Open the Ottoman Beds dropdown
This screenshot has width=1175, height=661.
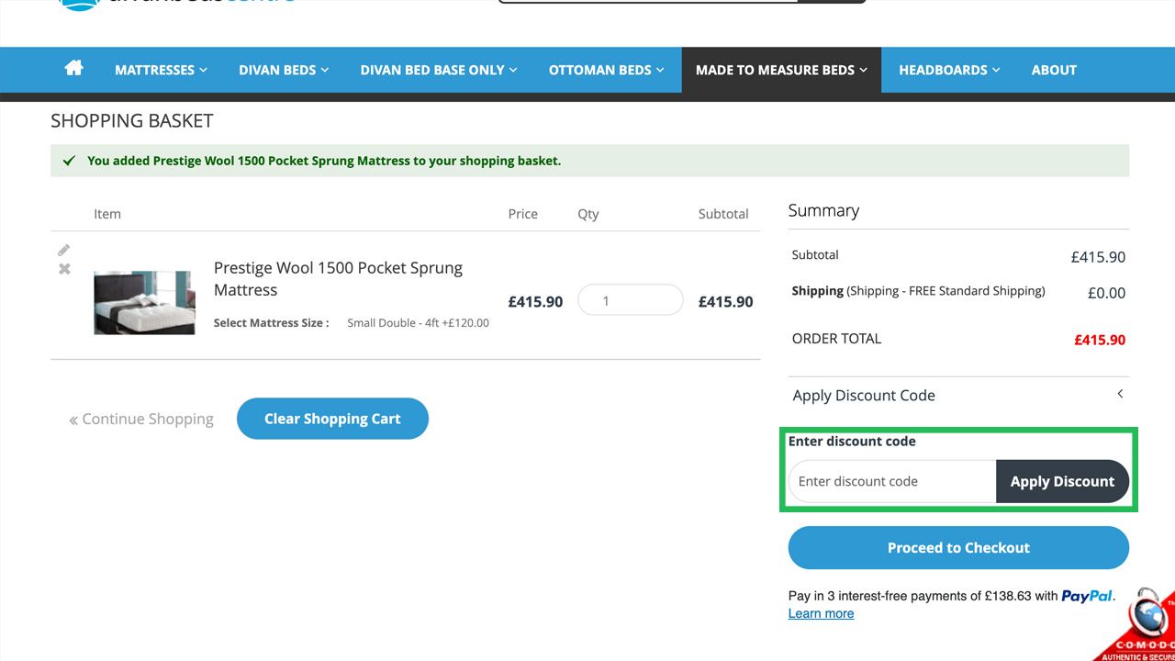click(606, 70)
